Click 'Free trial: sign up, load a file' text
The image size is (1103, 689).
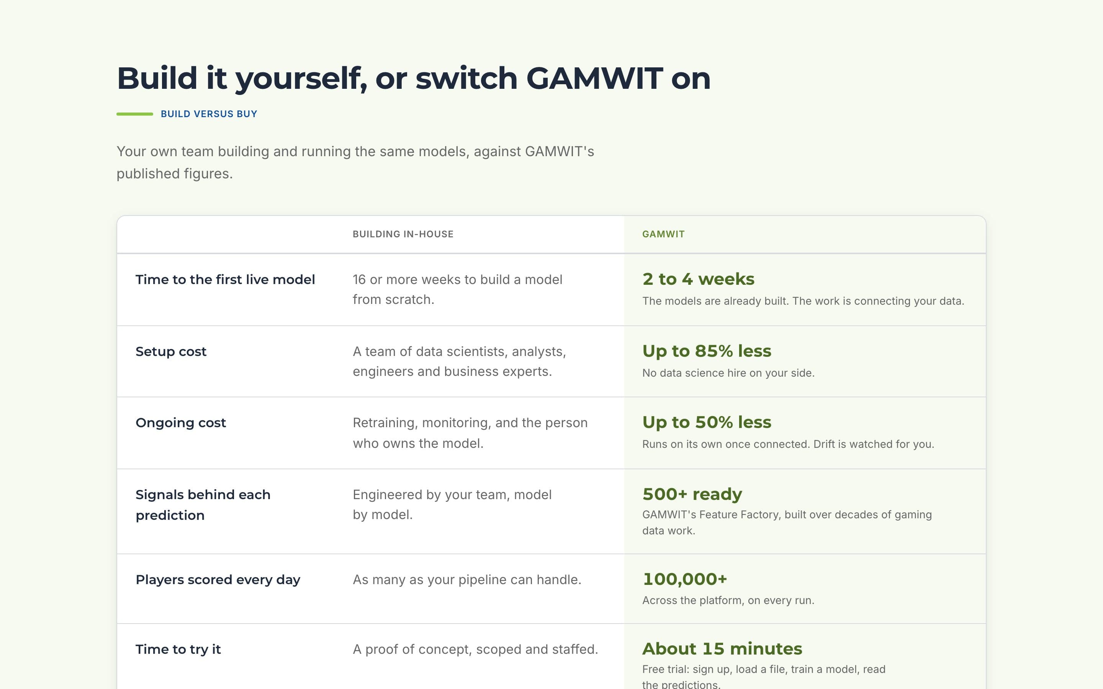tap(763, 677)
